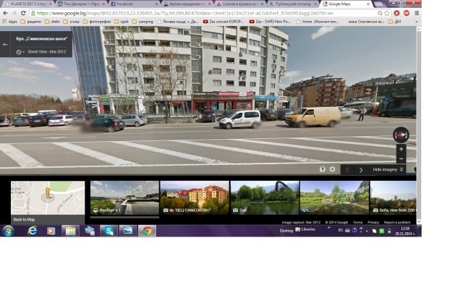Expand Street View Mar 2012 date history
The height and width of the screenshot is (293, 463).
point(23,52)
